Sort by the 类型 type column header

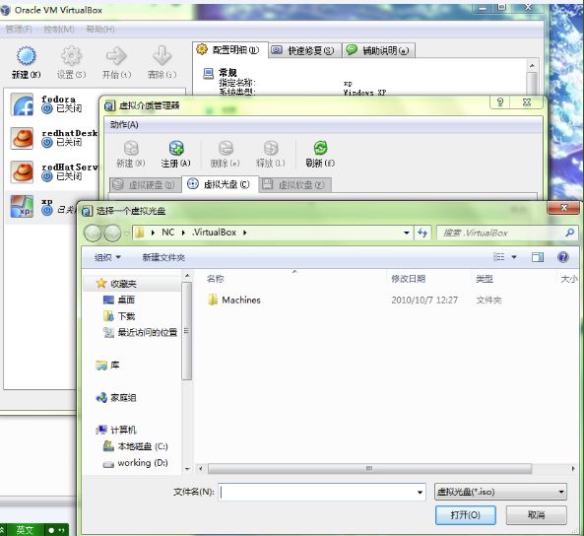pyautogui.click(x=485, y=279)
